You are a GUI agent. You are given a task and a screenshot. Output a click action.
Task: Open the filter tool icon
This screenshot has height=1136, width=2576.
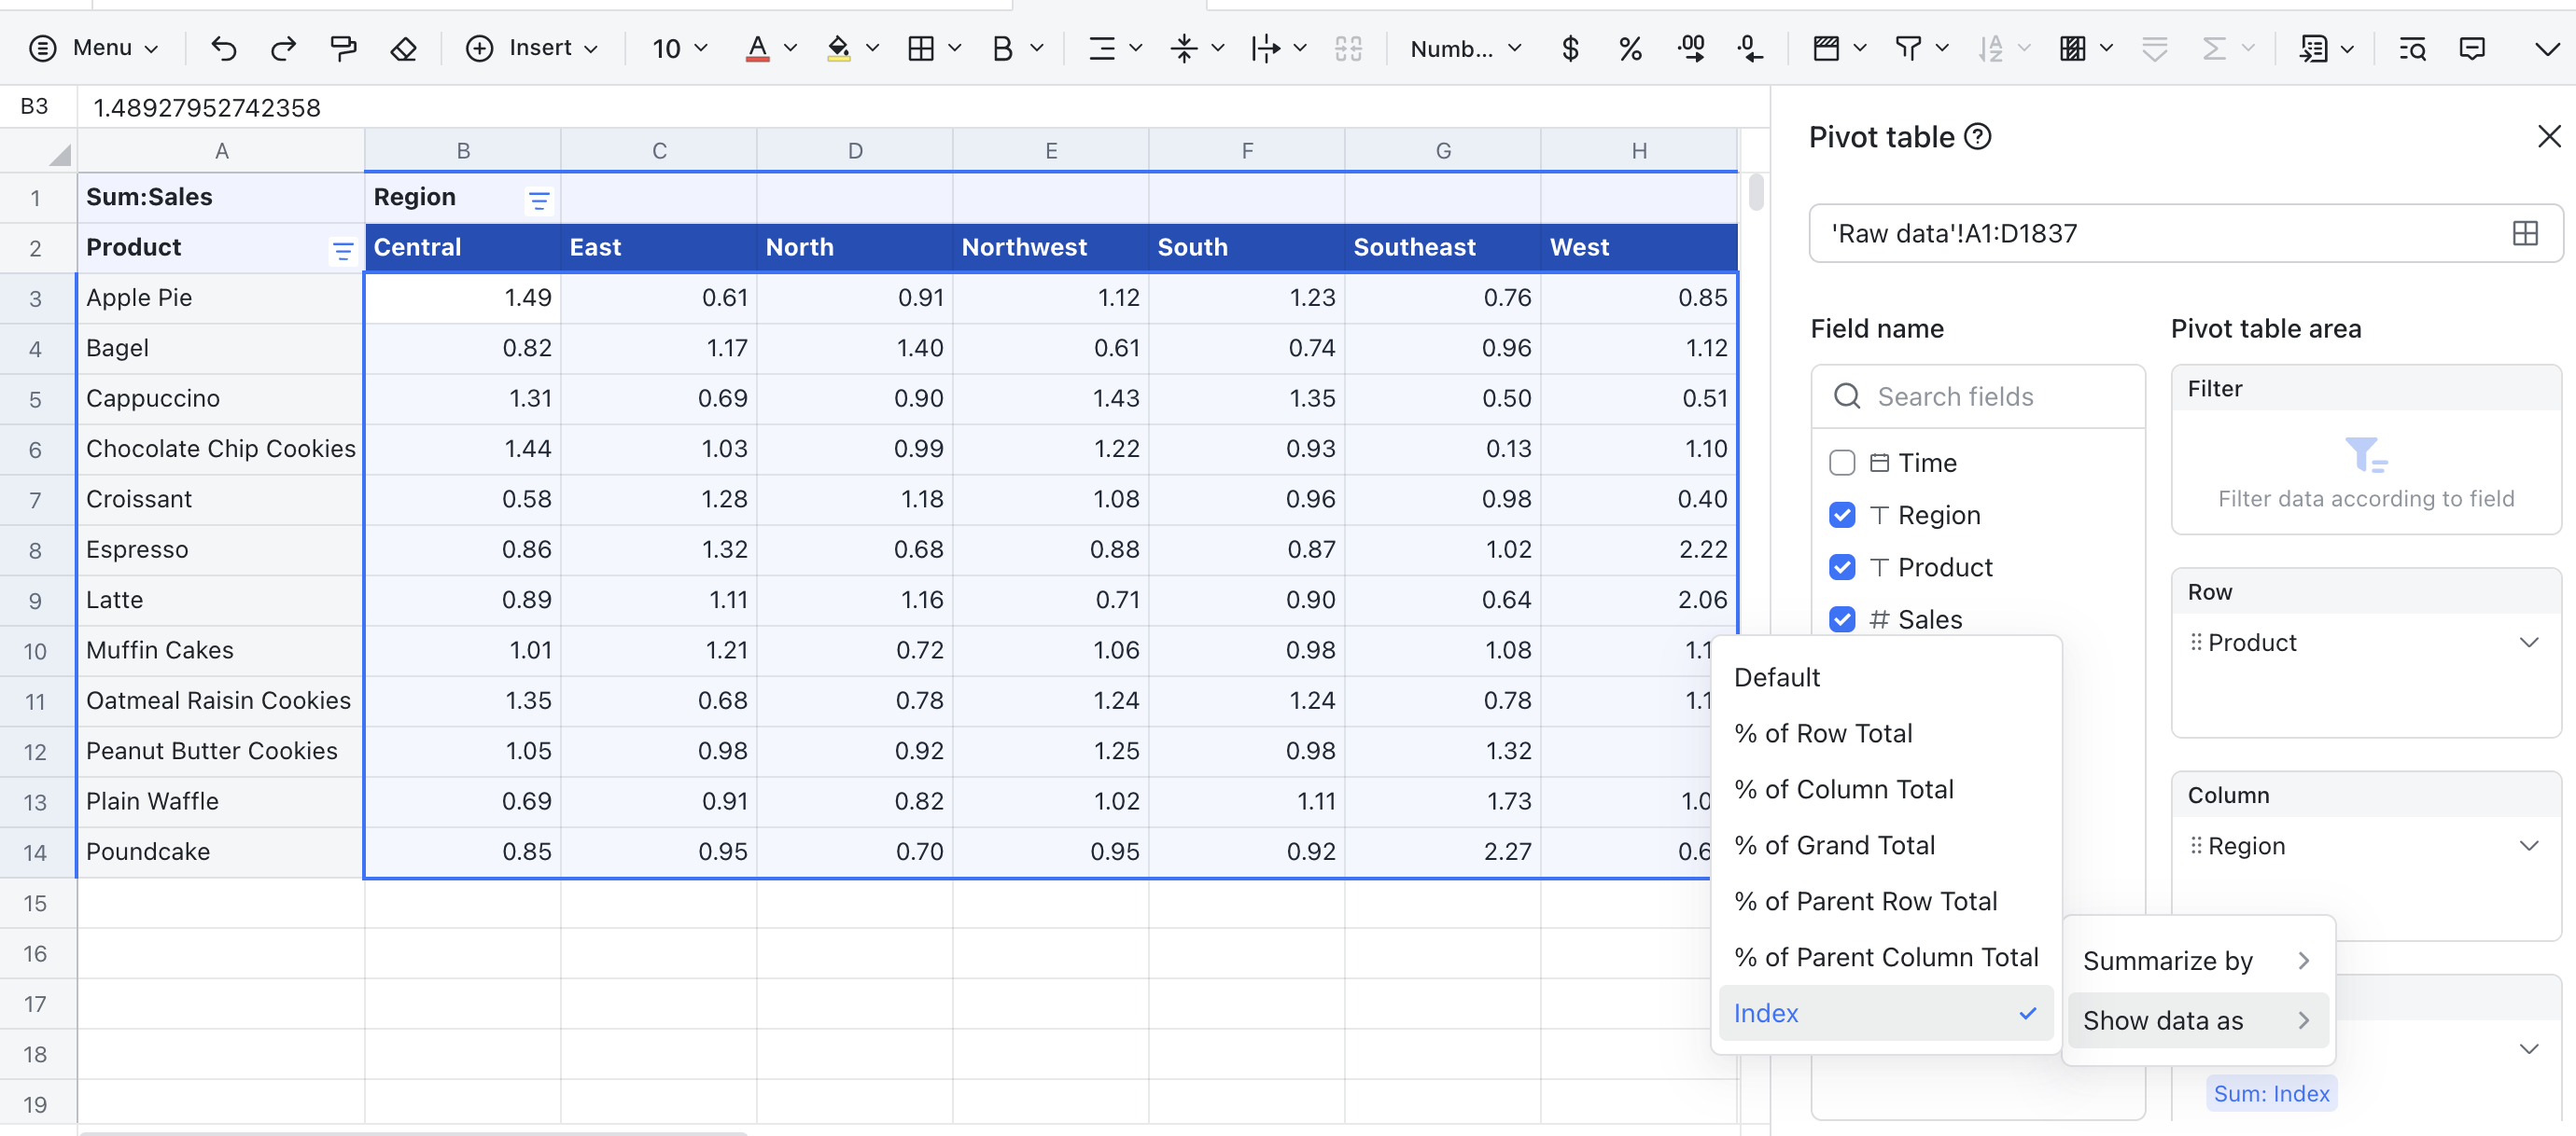(x=1908, y=48)
